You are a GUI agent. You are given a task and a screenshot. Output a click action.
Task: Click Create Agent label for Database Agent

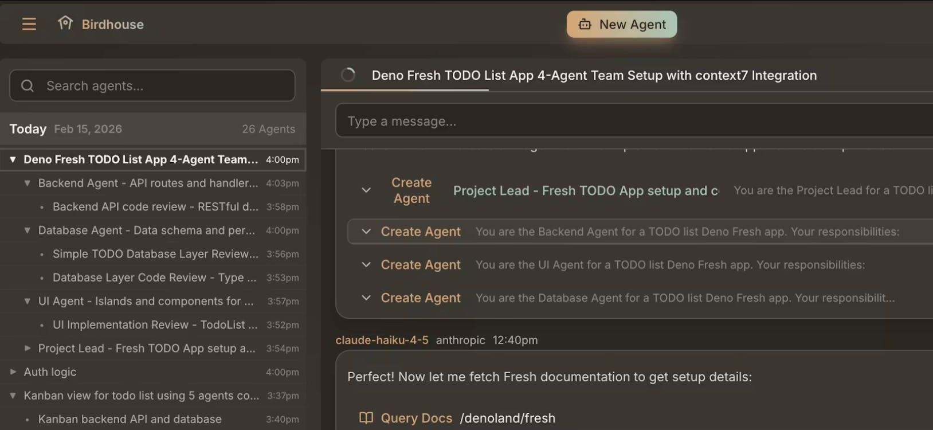click(421, 298)
